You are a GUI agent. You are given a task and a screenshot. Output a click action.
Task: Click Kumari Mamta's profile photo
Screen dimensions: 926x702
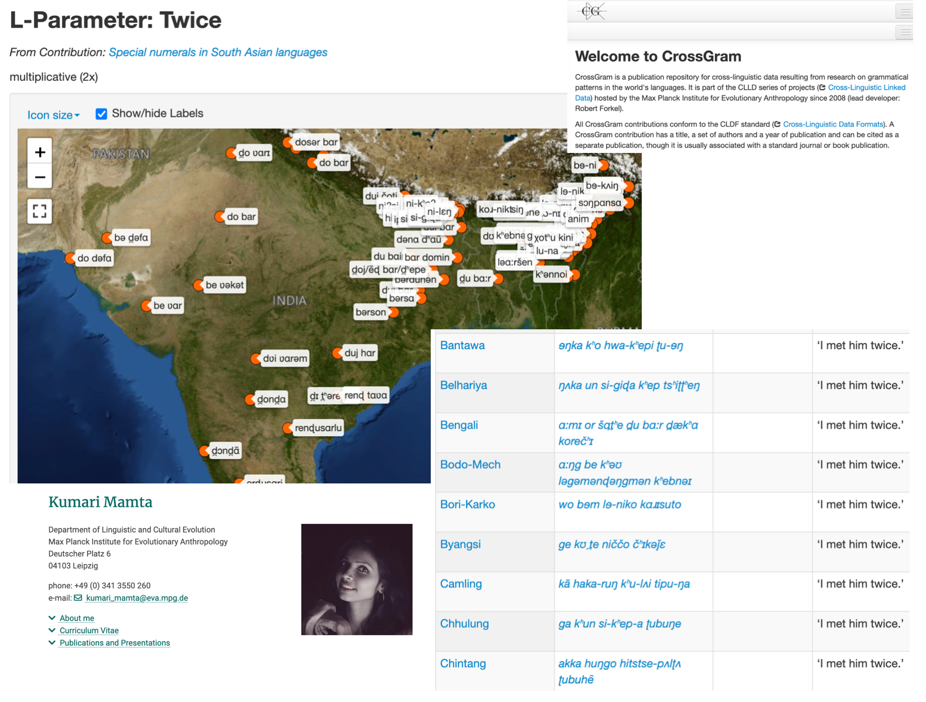(x=356, y=579)
